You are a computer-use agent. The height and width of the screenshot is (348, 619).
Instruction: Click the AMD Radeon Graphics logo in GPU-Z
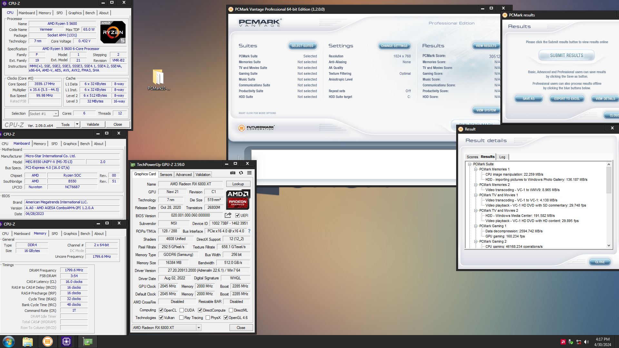coord(238,200)
